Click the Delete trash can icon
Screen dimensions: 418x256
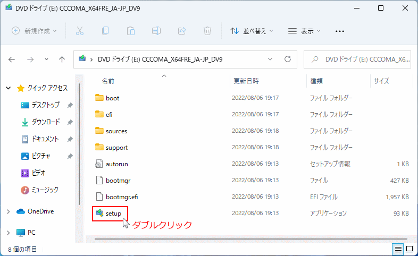click(x=207, y=31)
